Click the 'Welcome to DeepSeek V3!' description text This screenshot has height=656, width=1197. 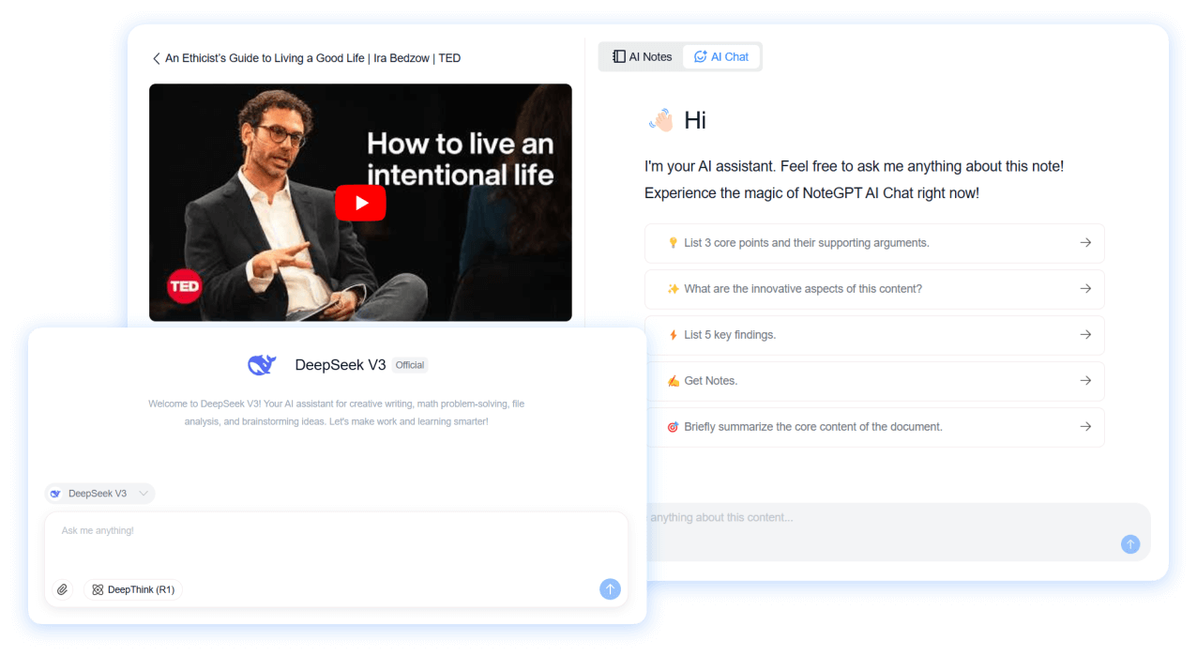[337, 413]
